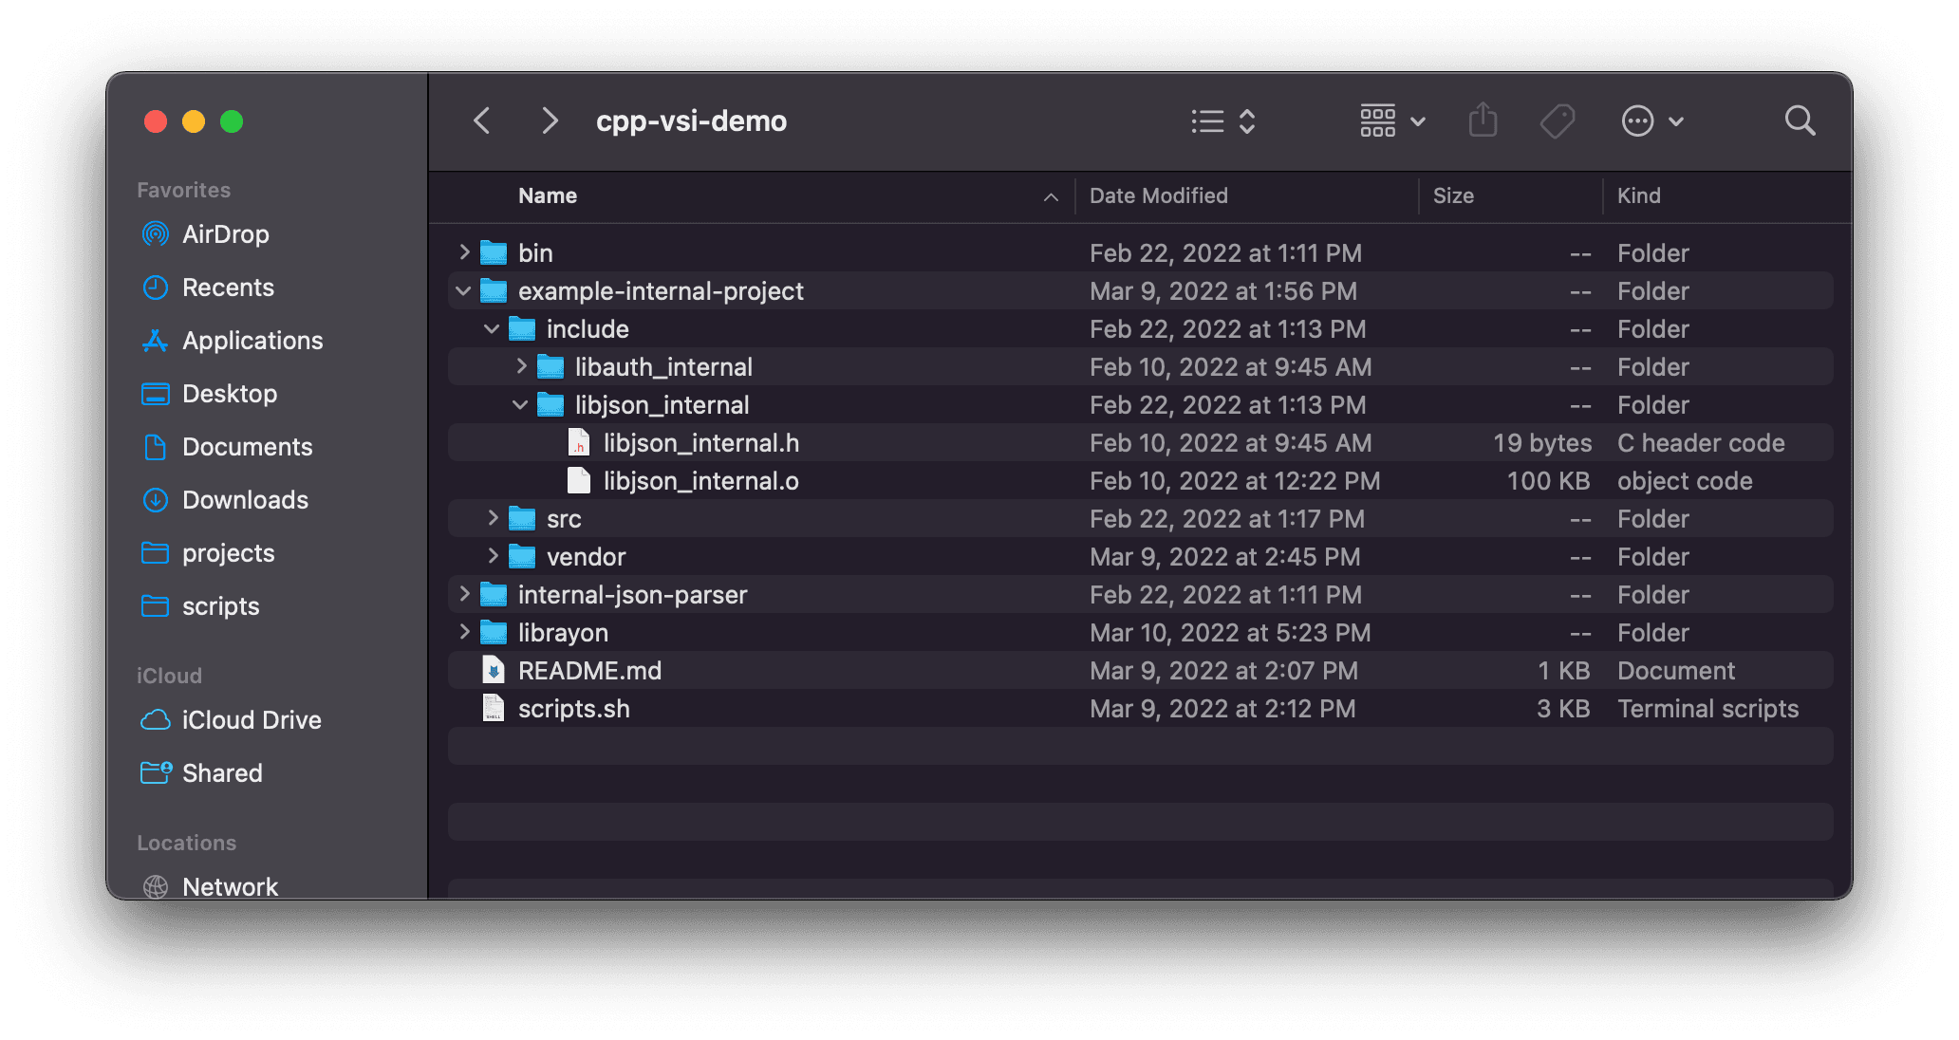Open the Downloads sidebar entry
Viewport: 1959px width, 1040px height.
(x=245, y=500)
